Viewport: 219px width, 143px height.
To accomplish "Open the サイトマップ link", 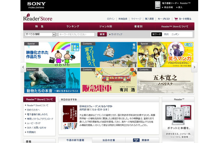I will tap(116, 34).
